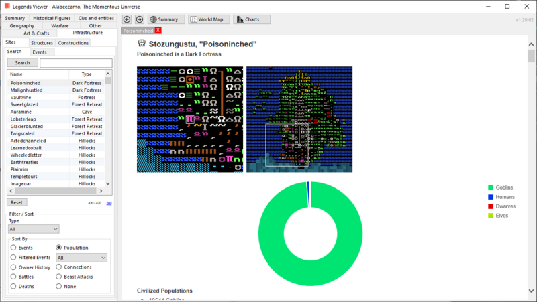The height and width of the screenshot is (302, 537).
Task: Click the Name column header
Action: click(x=38, y=74)
